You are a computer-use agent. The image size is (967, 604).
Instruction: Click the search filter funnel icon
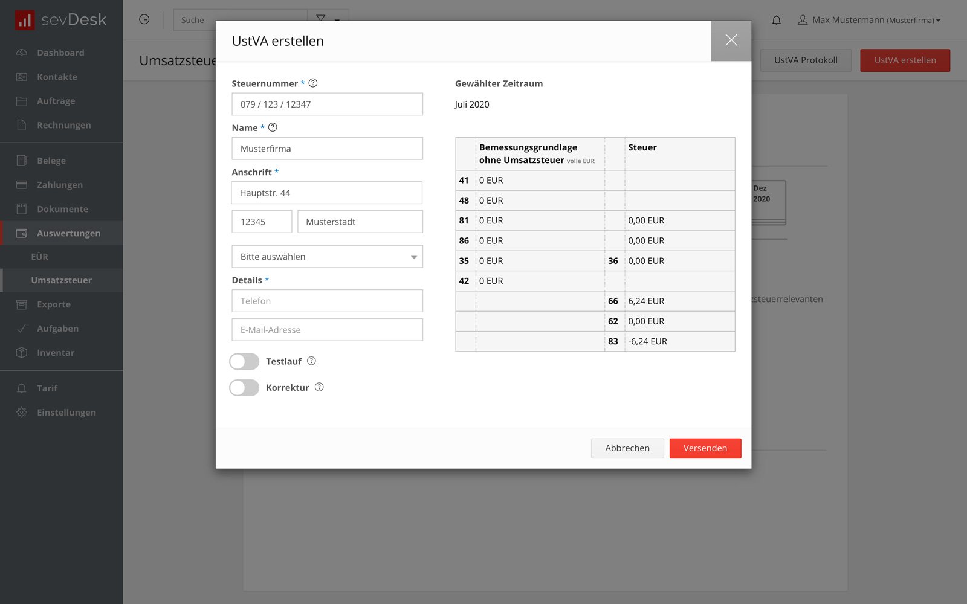point(320,19)
